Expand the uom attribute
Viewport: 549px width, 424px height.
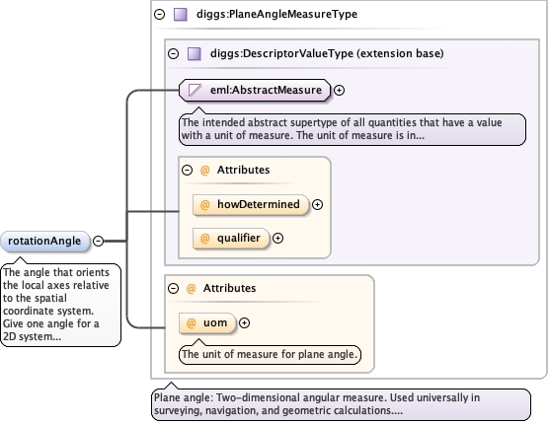coord(245,323)
